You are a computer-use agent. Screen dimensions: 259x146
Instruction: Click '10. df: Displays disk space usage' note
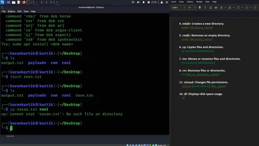coord(201,94)
